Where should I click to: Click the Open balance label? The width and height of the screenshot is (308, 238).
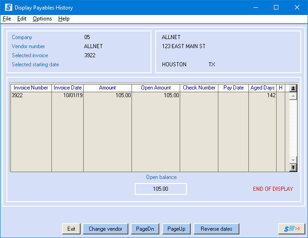(x=161, y=177)
